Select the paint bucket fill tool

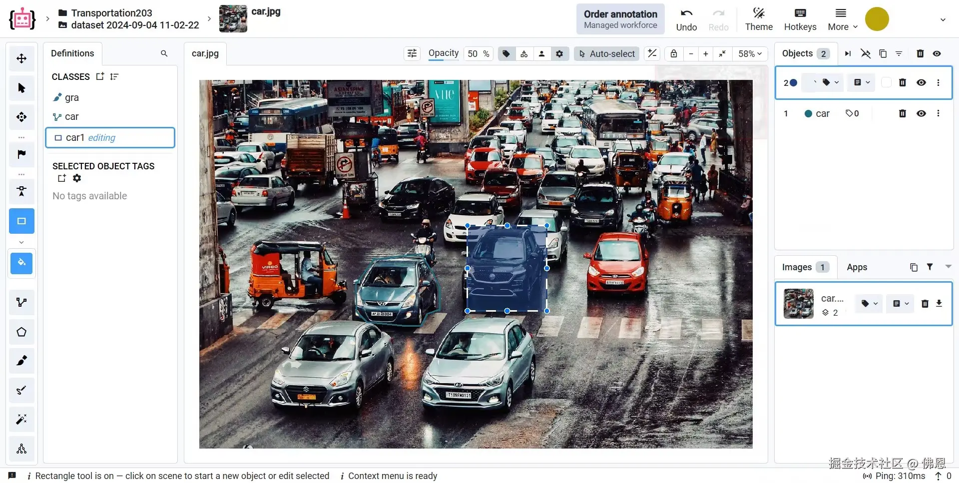(x=21, y=263)
